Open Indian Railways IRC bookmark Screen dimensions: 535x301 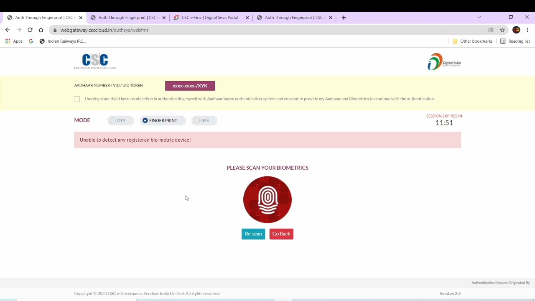[x=63, y=41]
